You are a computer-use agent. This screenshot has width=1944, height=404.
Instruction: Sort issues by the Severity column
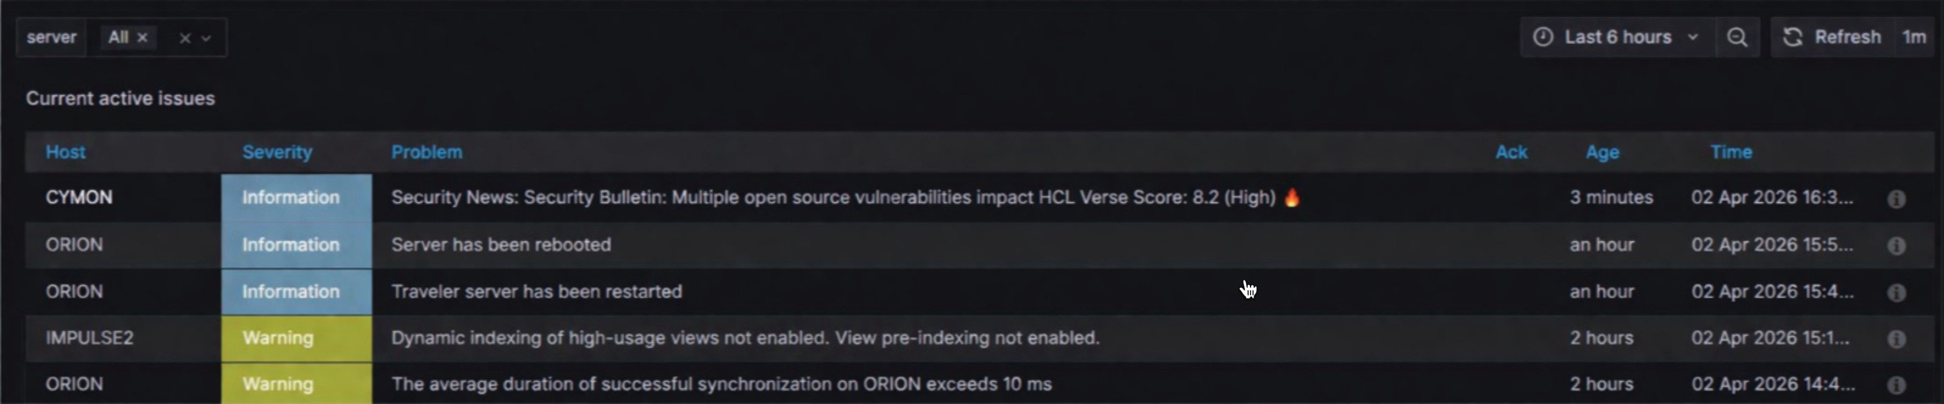tap(277, 152)
